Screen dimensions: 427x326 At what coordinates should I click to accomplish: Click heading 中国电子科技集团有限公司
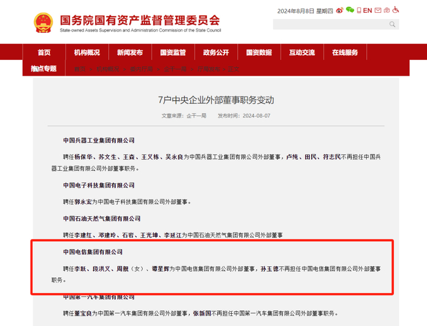click(x=99, y=186)
